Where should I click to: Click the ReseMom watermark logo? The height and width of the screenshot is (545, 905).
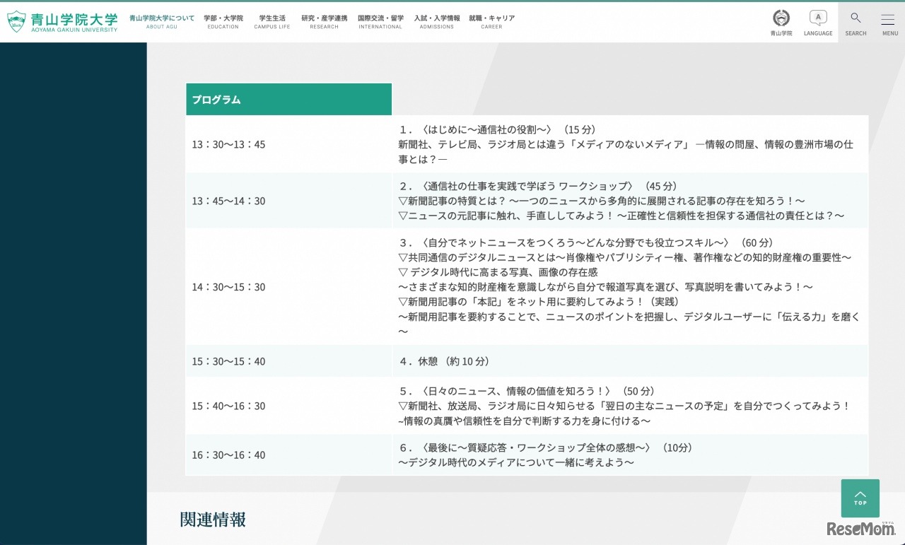pyautogui.click(x=860, y=529)
